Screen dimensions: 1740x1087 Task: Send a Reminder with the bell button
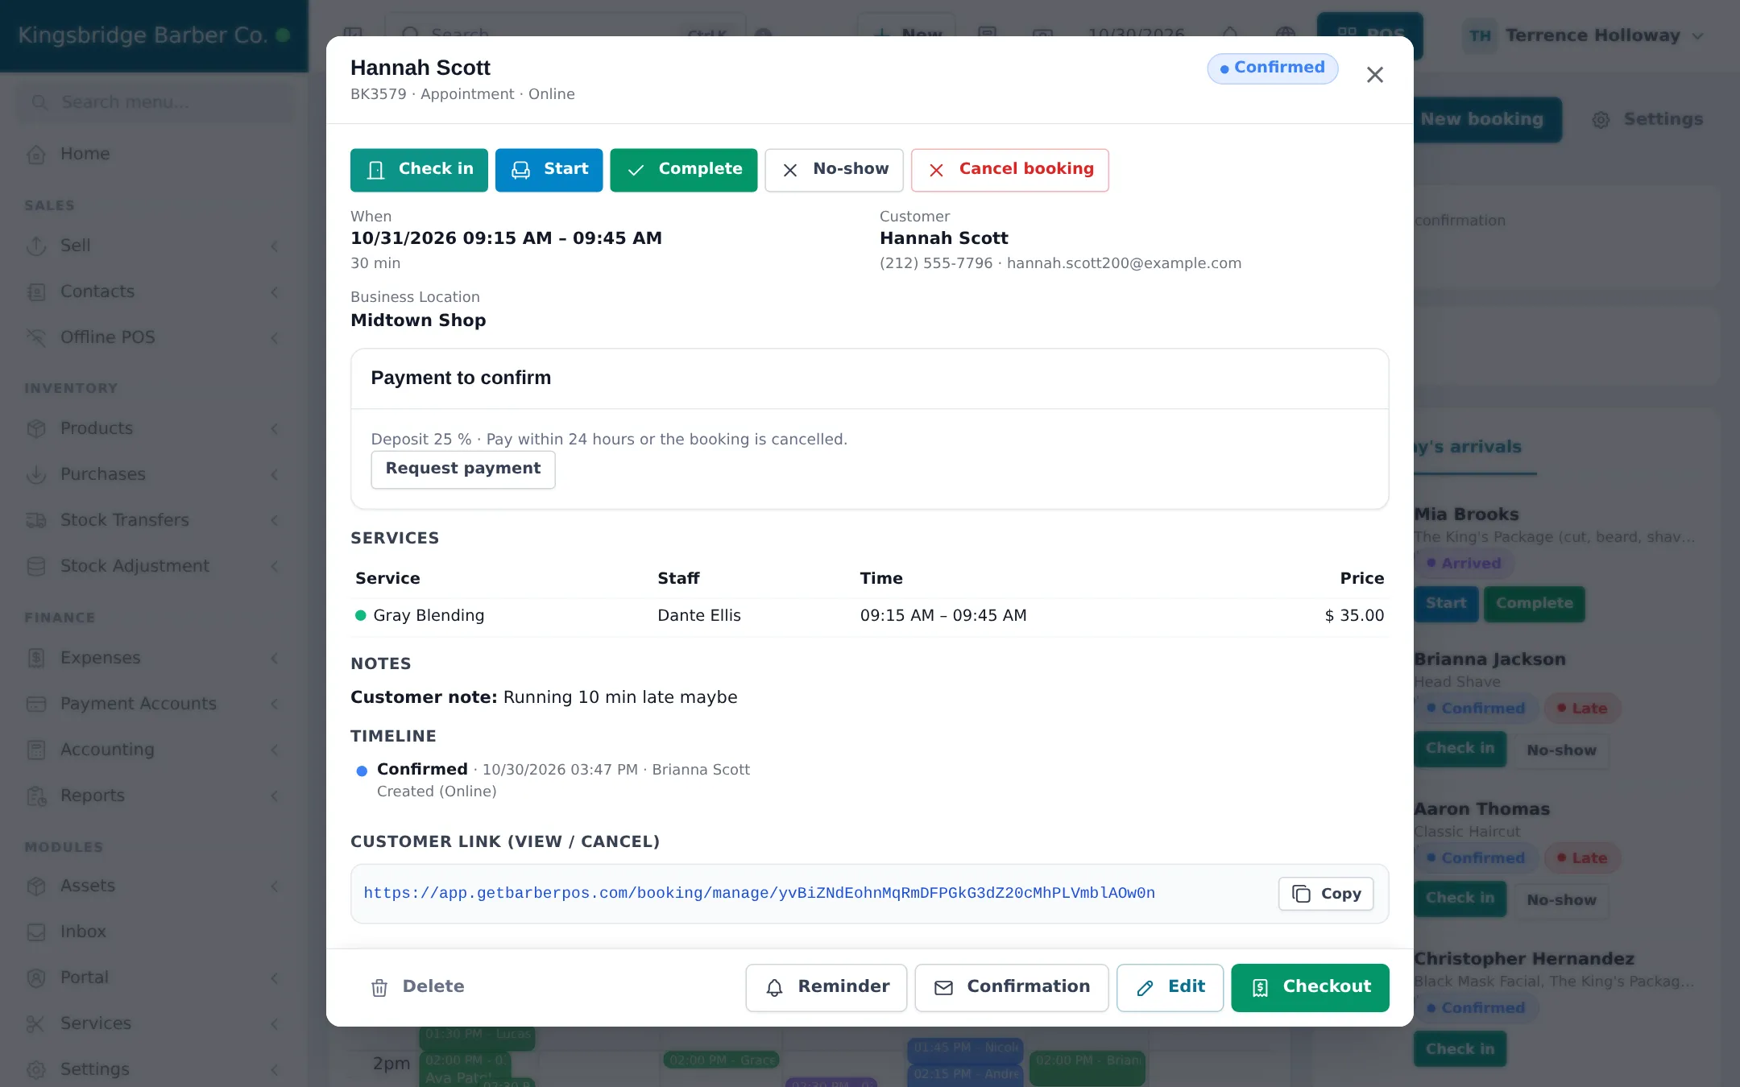[x=826, y=987]
